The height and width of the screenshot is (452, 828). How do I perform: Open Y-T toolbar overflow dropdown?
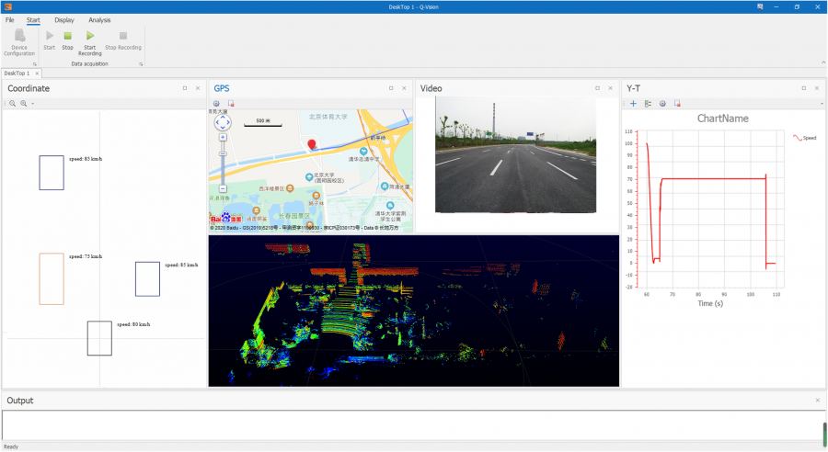(822, 104)
